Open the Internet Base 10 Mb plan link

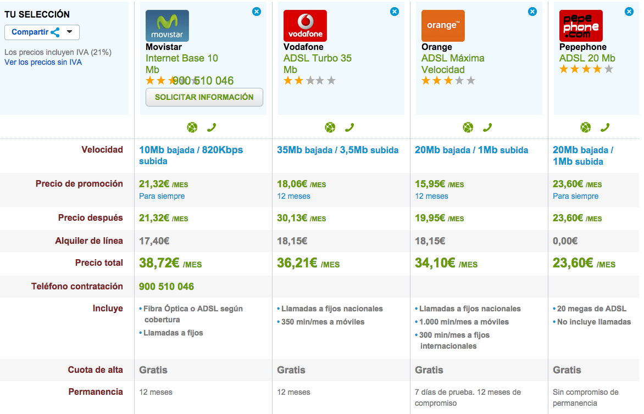pos(181,64)
